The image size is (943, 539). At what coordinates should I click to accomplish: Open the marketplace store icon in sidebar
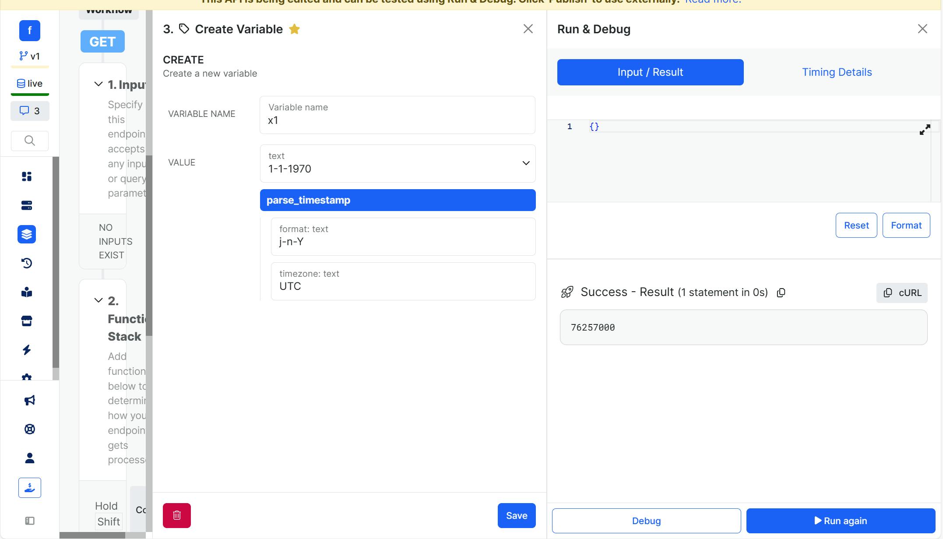(27, 321)
